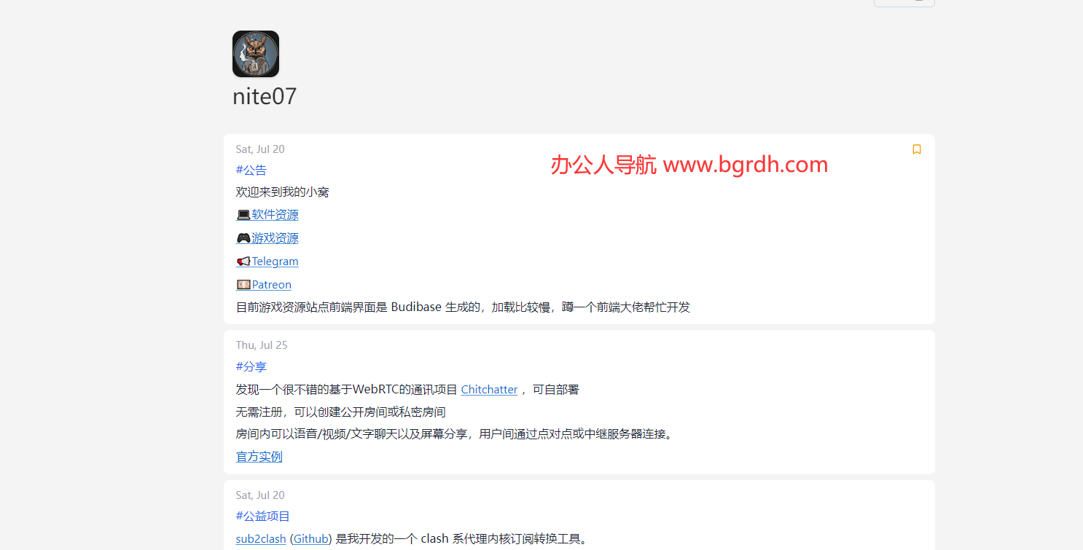
Task: Click the gamepad emoji beside 游戏资源
Action: pyautogui.click(x=243, y=238)
